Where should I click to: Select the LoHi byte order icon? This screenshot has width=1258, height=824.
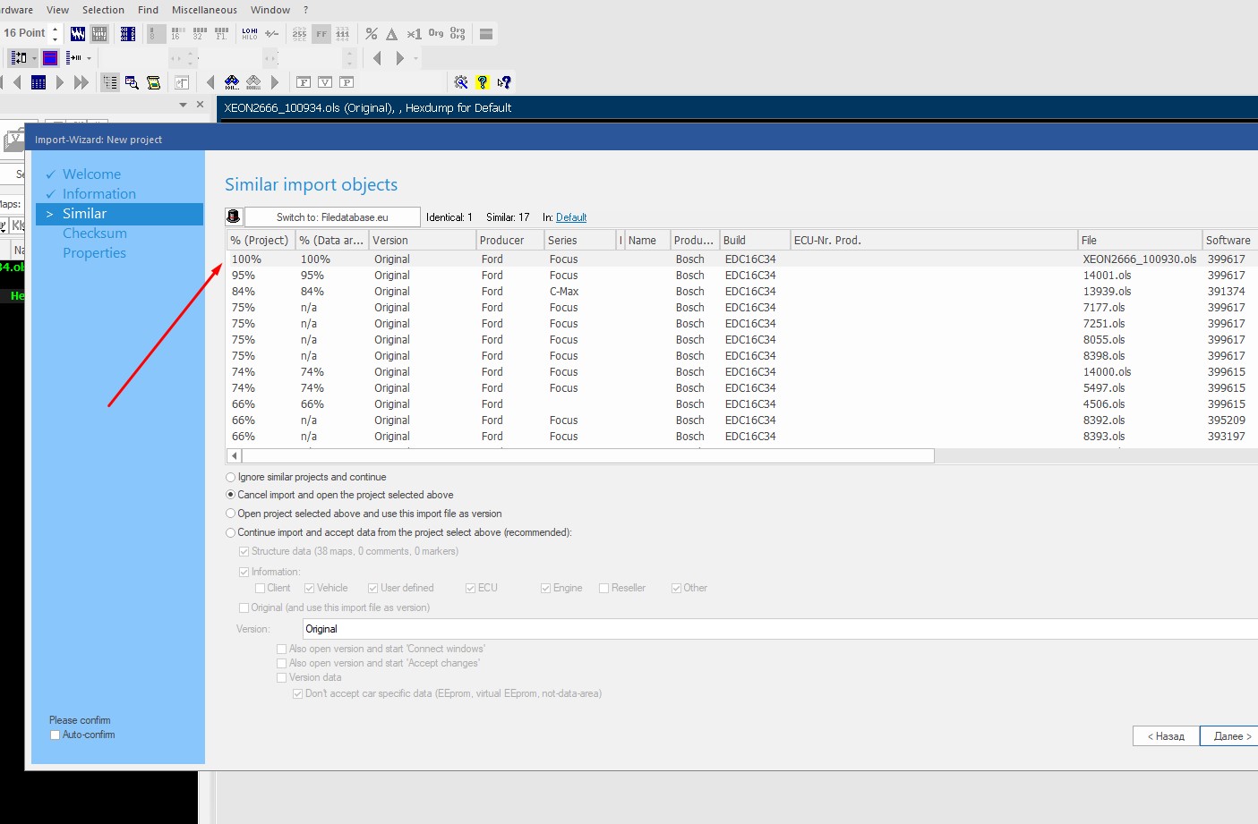click(250, 34)
